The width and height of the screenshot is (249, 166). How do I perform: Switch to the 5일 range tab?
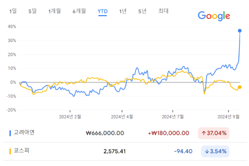click(33, 11)
